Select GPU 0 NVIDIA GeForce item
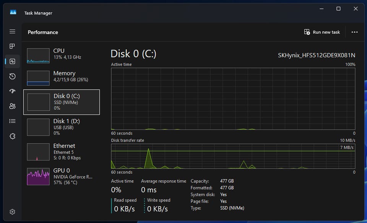 click(x=62, y=176)
